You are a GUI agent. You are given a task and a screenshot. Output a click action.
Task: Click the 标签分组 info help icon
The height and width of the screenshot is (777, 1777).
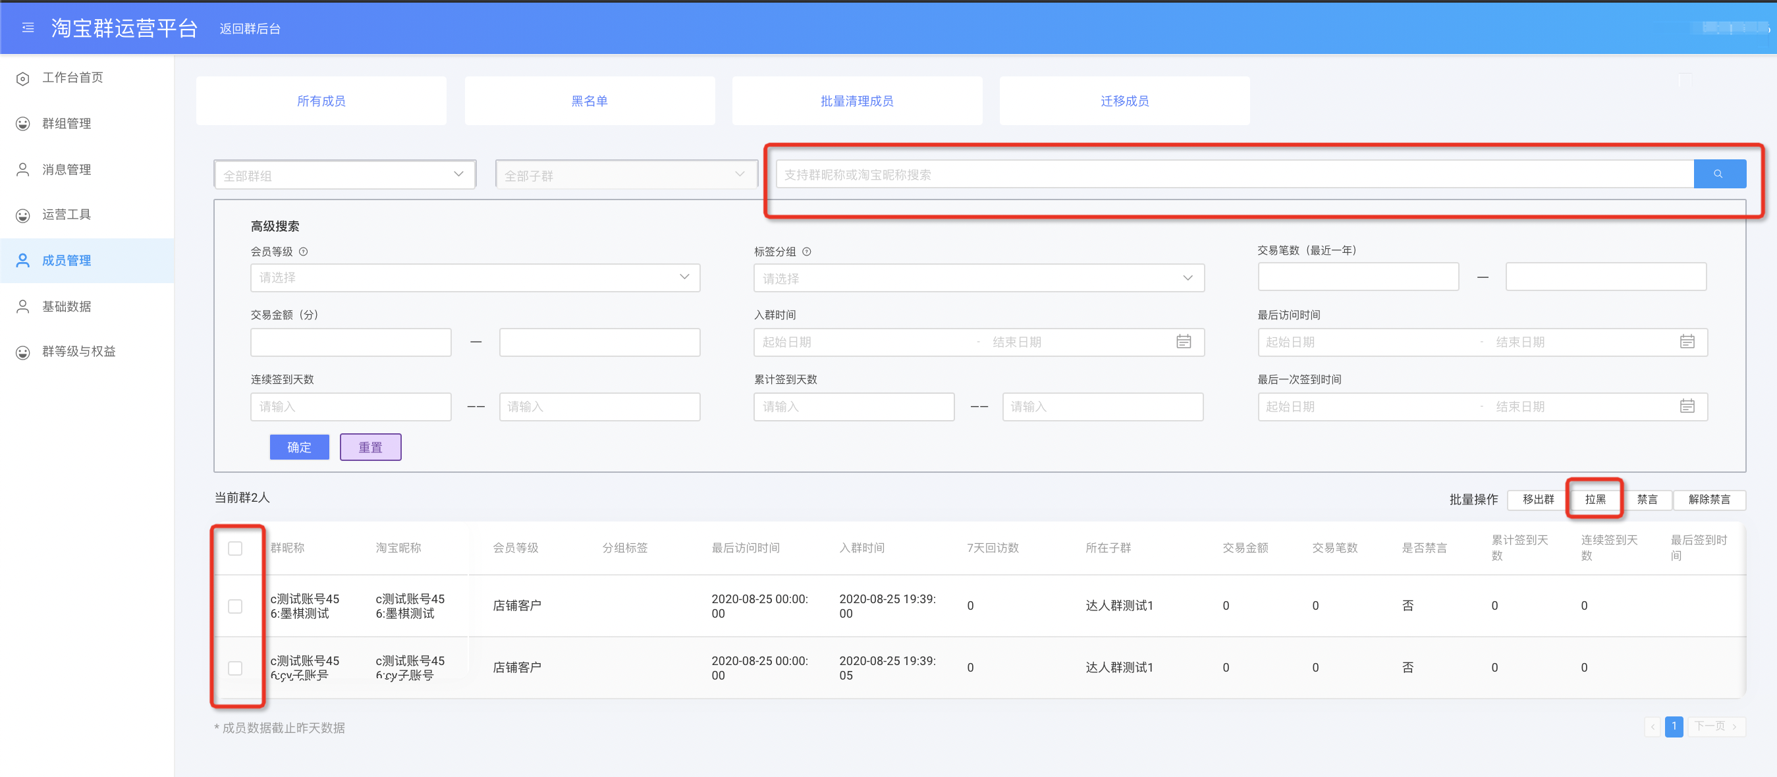[806, 252]
